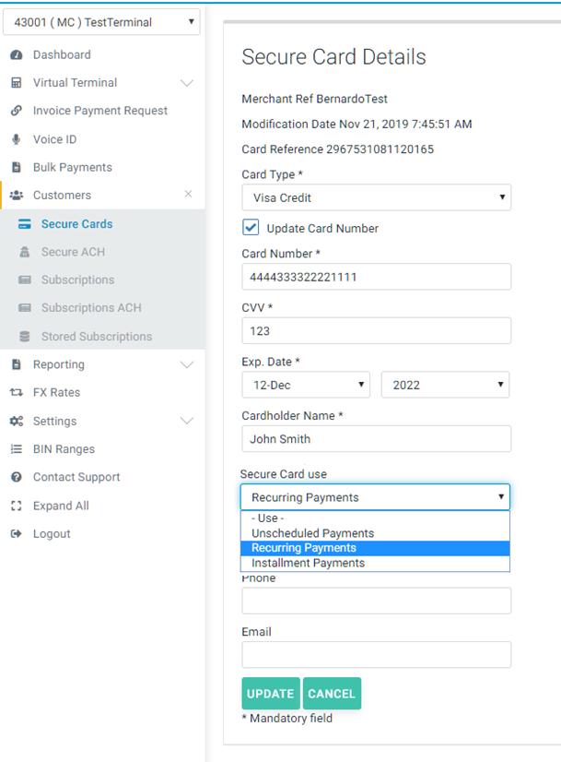The image size is (561, 762).
Task: Uncheck the Update Card Number checkbox
Action: coord(251,228)
